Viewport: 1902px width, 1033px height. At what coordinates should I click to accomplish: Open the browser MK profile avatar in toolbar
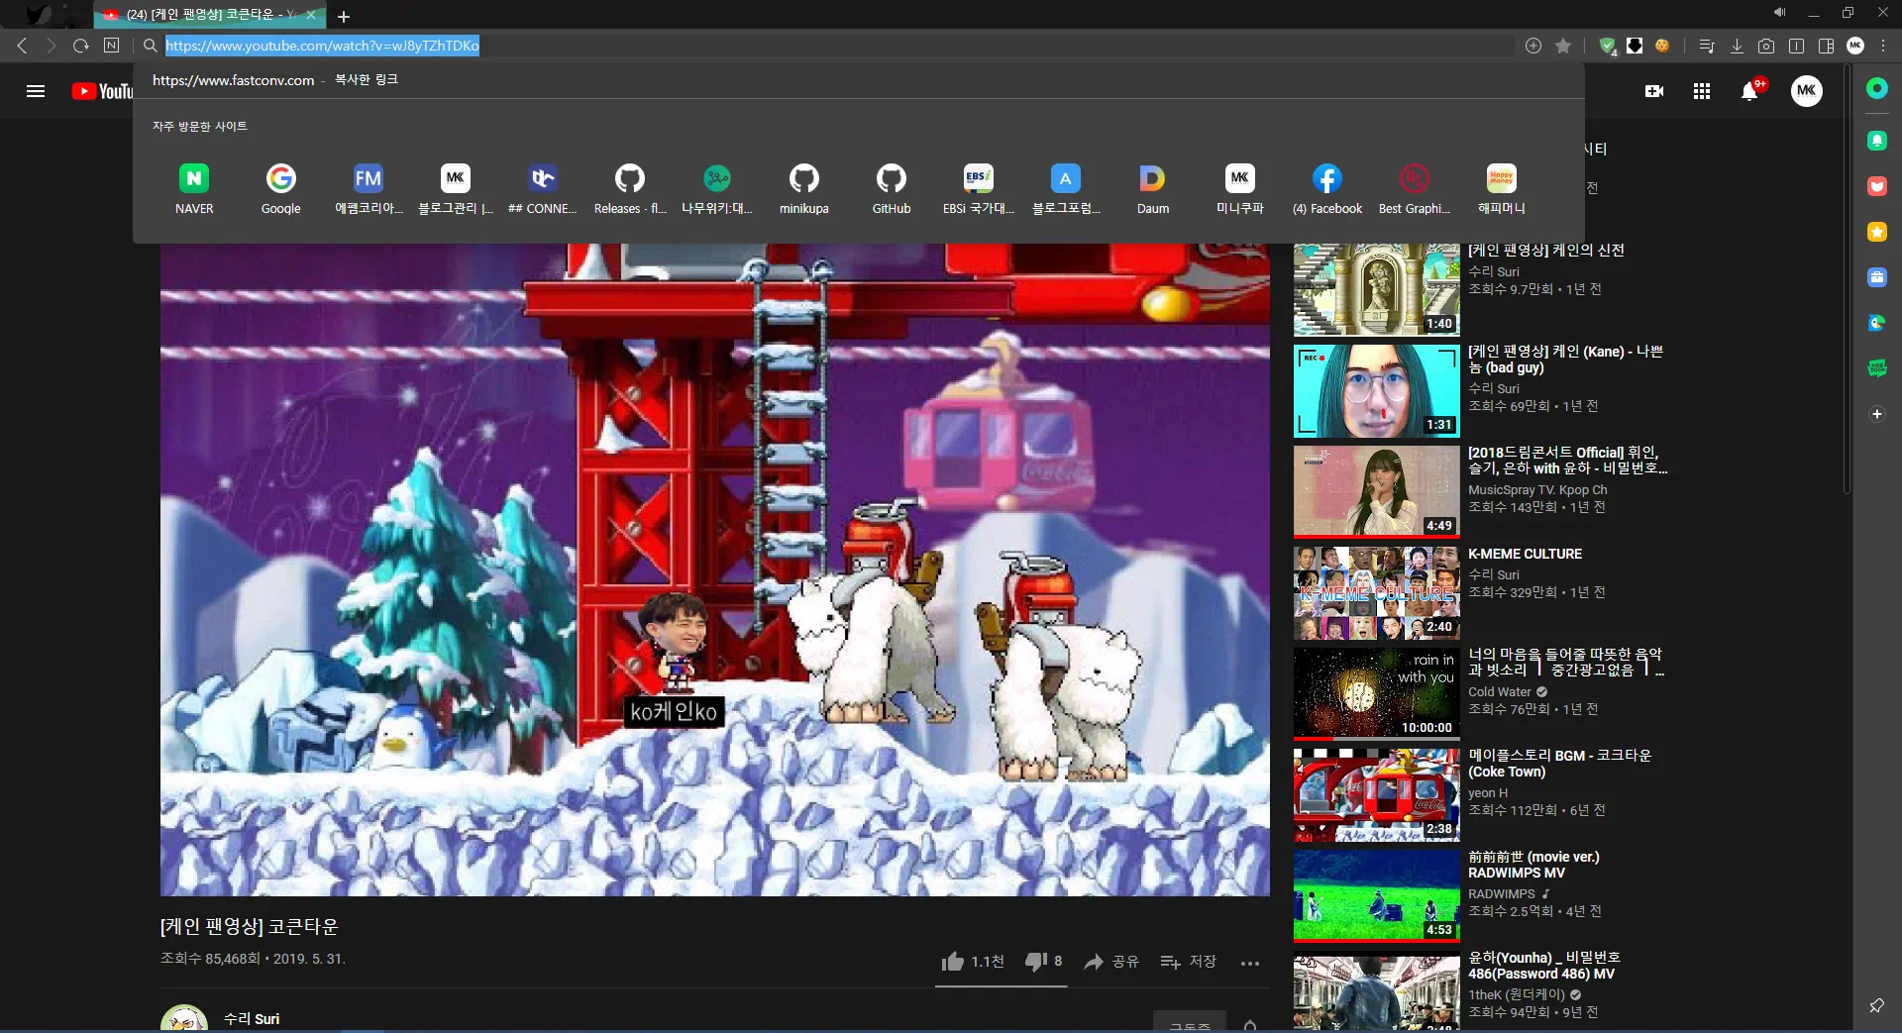pyautogui.click(x=1855, y=46)
